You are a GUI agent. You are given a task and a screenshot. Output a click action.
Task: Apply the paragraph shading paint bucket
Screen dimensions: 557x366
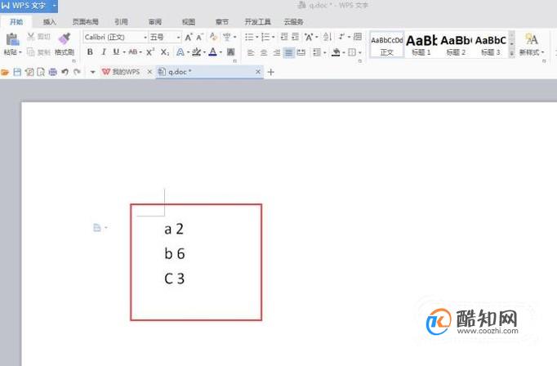click(336, 52)
